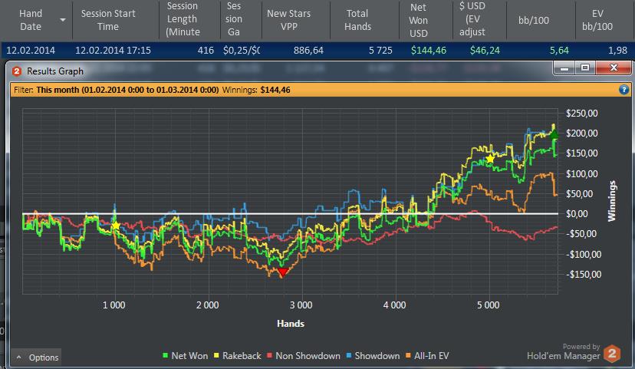Screen dimensions: 635x369
Task: Minimize the Results Graph window
Action: coord(564,68)
